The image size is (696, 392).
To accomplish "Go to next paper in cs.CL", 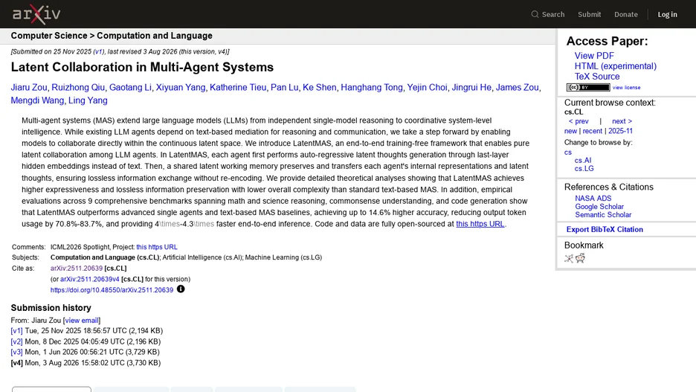I will 622,121.
